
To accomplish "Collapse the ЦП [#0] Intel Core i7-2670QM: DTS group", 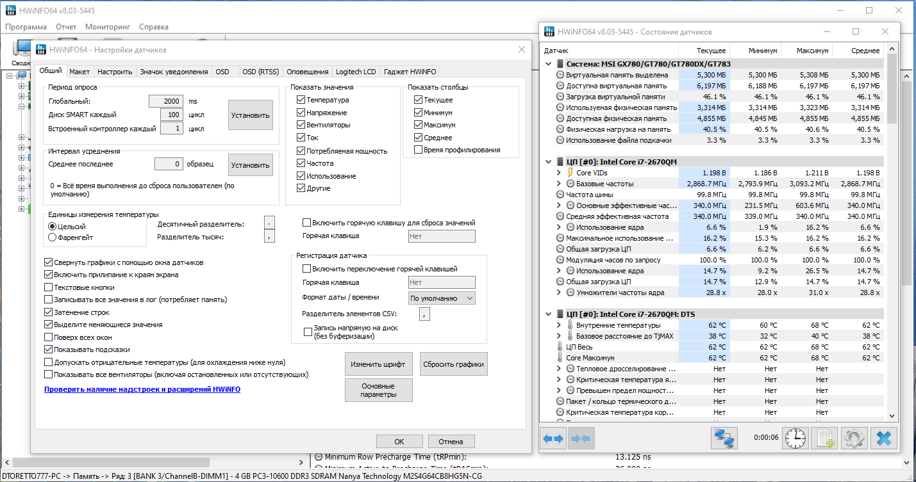I will pos(548,314).
